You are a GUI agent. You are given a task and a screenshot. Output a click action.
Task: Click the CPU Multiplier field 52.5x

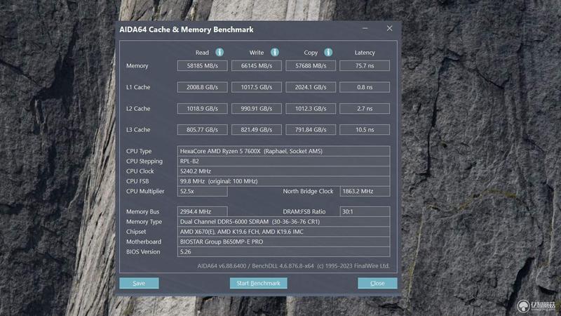(x=202, y=191)
